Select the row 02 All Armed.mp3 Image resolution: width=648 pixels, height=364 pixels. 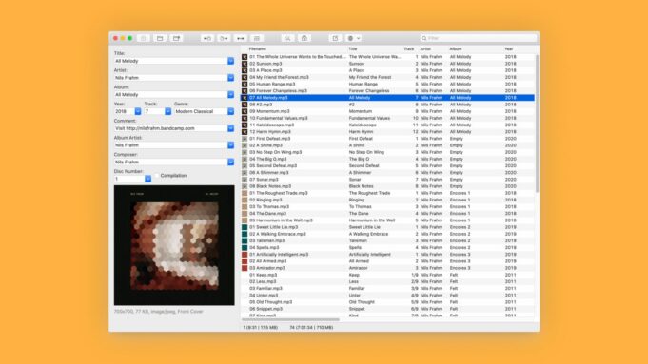tap(387, 261)
